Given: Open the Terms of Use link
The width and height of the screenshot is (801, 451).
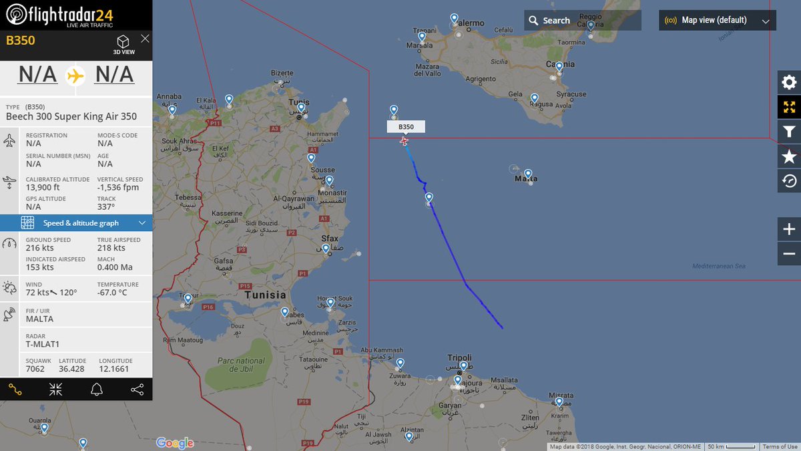Looking at the screenshot, I should click(x=780, y=447).
